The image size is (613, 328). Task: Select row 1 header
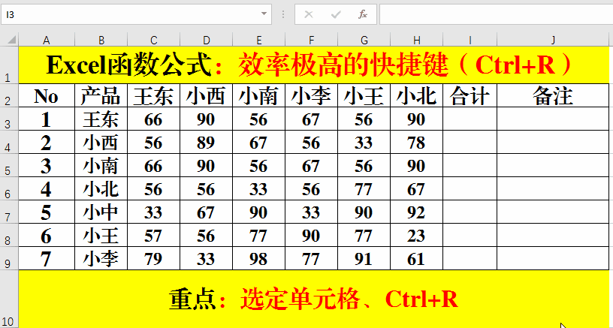[9, 65]
